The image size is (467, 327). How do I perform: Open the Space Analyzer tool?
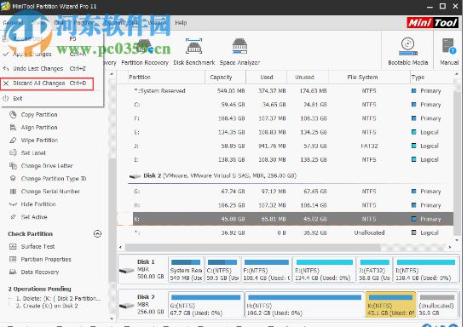click(x=239, y=52)
